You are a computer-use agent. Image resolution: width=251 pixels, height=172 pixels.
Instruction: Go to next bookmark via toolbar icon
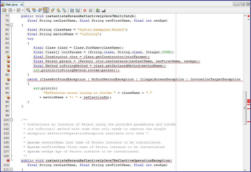pyautogui.click(x=58, y=10)
